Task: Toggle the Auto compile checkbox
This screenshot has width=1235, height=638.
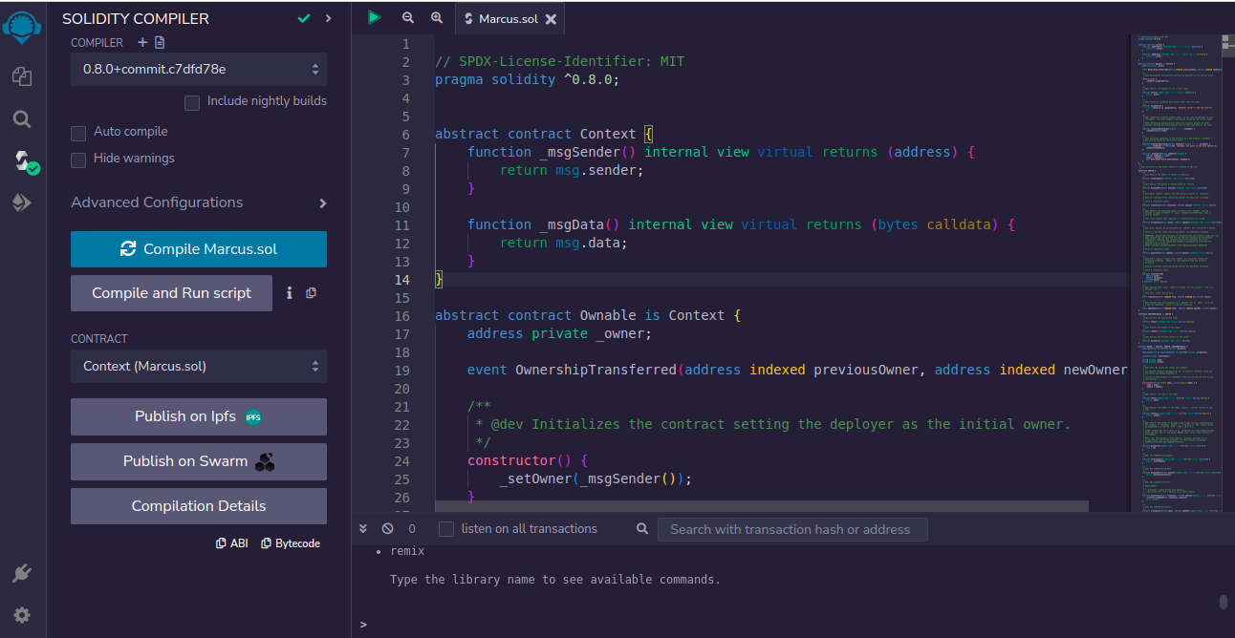Action: pos(78,133)
